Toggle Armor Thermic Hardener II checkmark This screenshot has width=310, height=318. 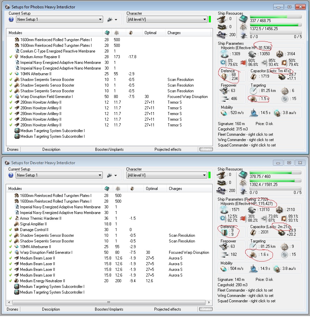pyautogui.click(x=11, y=218)
